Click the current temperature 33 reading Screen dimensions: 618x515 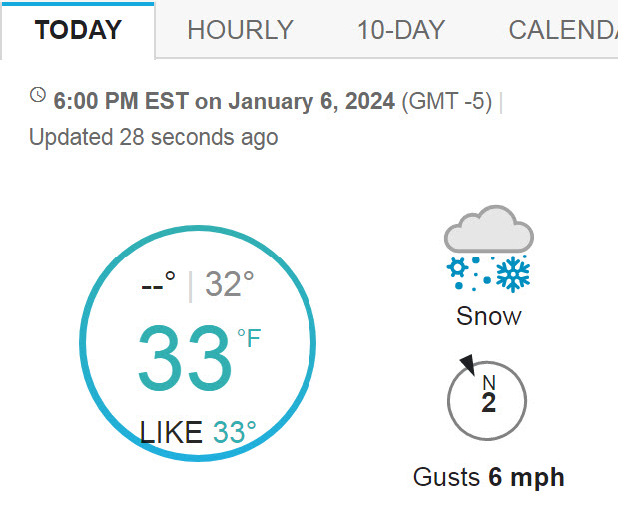(x=185, y=357)
